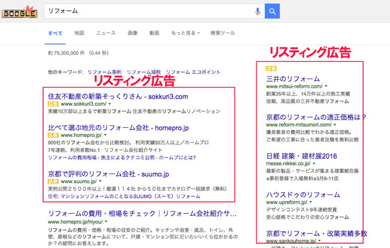390x248 pixels.
Task: Activate voice search microphone icon
Action: [x=257, y=11]
